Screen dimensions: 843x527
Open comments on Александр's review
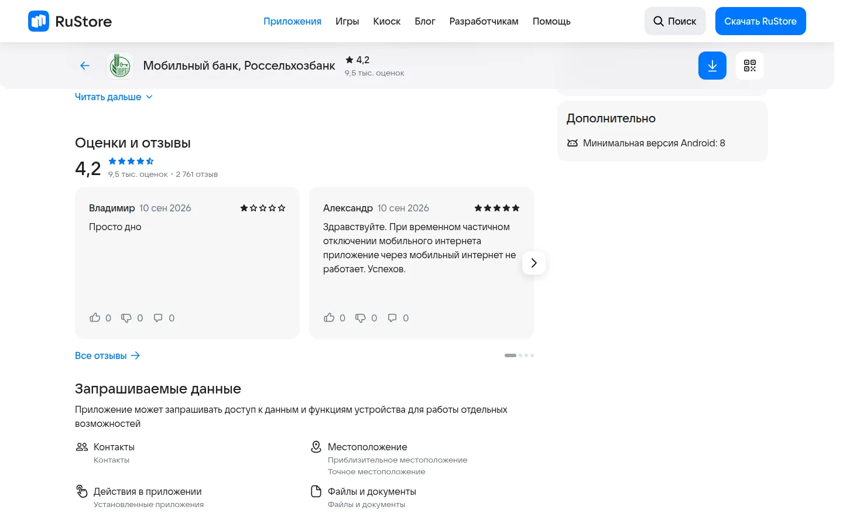coord(392,318)
